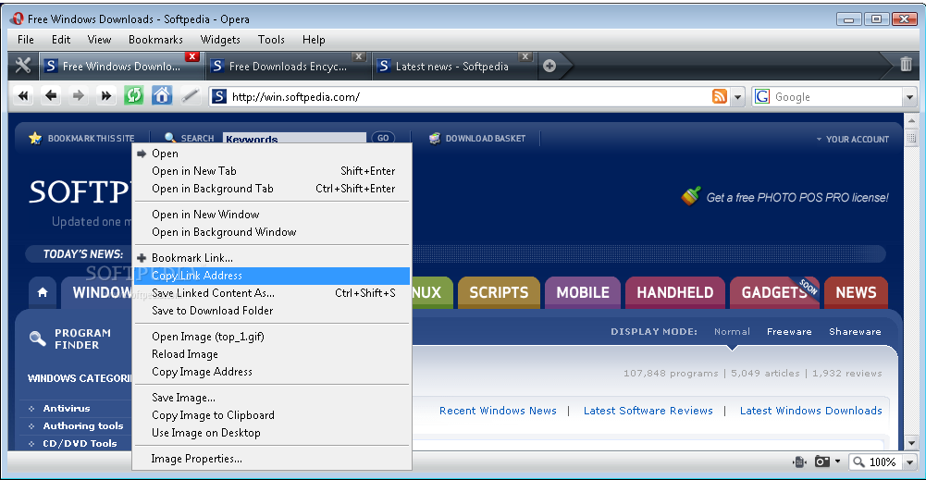Viewport: 926px width, 480px height.
Task: Click the PHOTO POS PRO brush icon
Action: (x=690, y=196)
